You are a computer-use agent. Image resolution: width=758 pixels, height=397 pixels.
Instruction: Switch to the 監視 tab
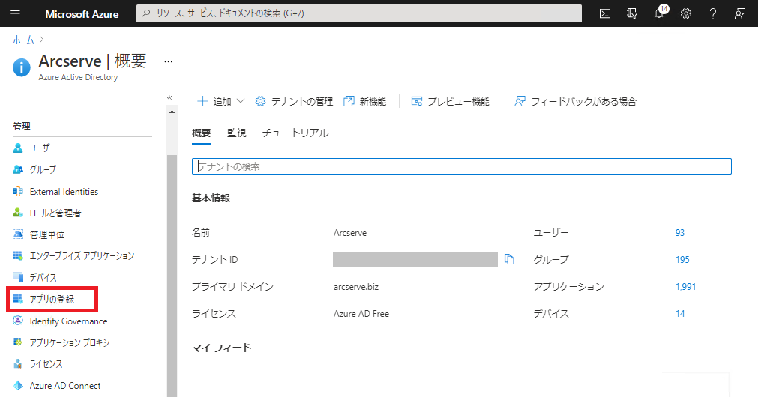[x=236, y=133]
